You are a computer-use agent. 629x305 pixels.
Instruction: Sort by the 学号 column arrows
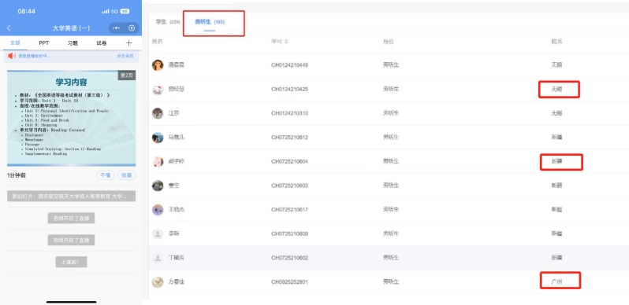click(x=286, y=42)
